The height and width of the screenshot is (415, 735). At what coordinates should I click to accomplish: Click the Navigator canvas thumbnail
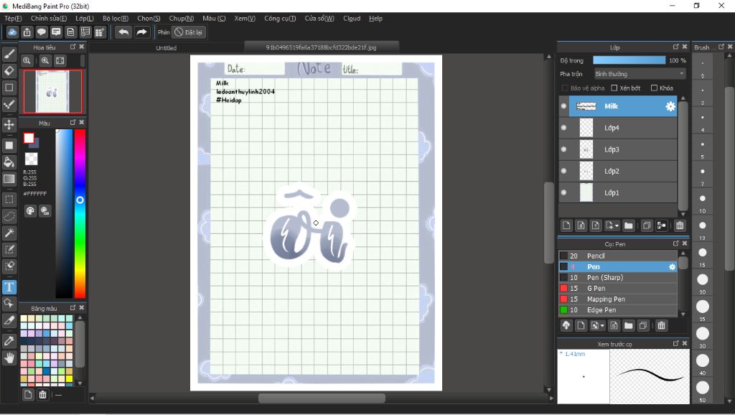coord(52,92)
